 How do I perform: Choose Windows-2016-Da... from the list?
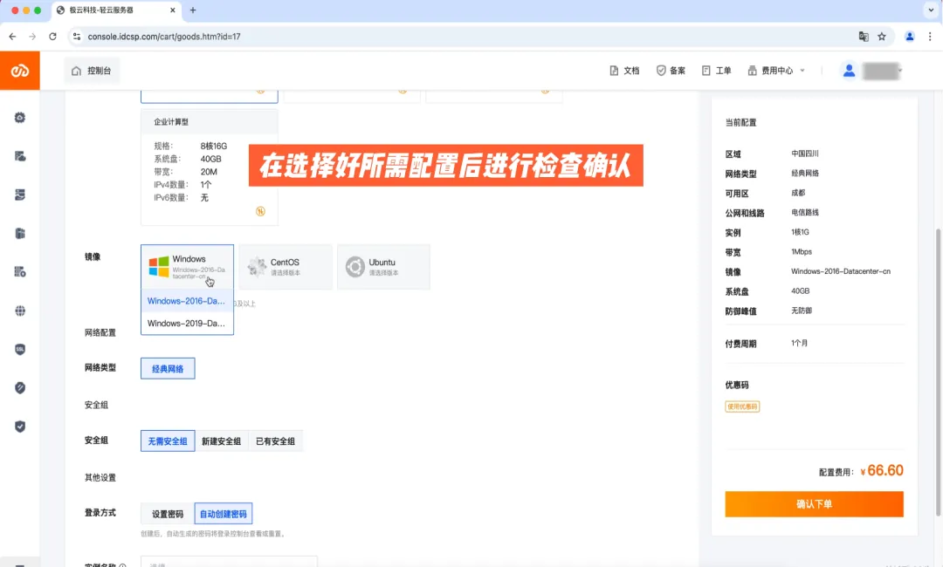(x=187, y=301)
